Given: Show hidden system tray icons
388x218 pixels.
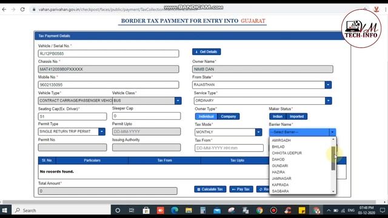Looking at the screenshot, I should (329, 211).
